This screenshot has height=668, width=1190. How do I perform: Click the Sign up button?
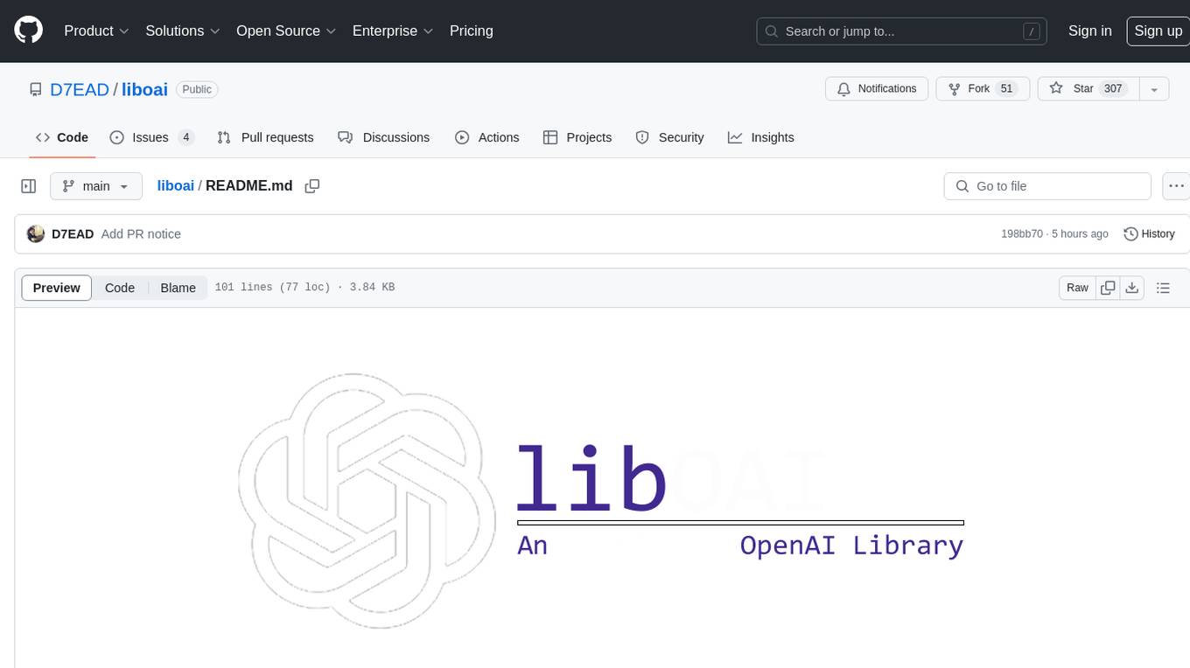pyautogui.click(x=1158, y=31)
